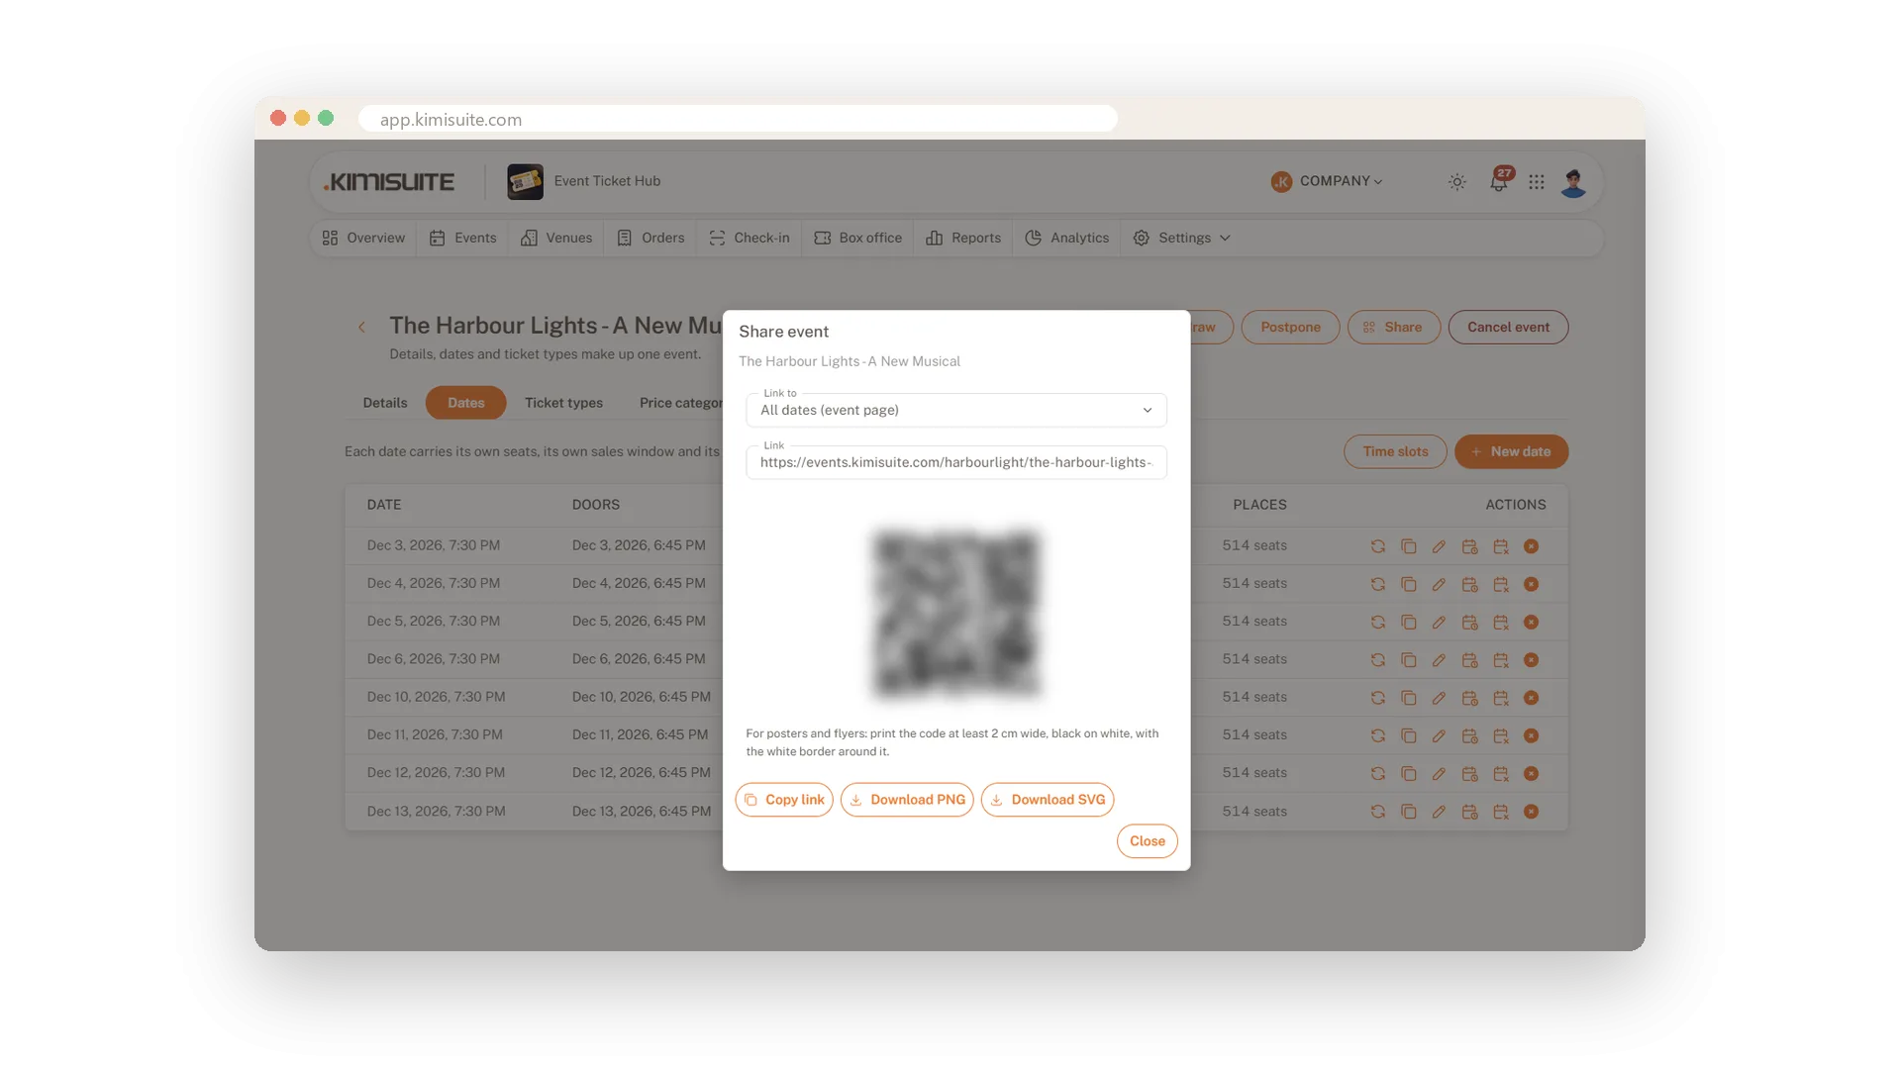Open the Orders page

[x=650, y=239]
